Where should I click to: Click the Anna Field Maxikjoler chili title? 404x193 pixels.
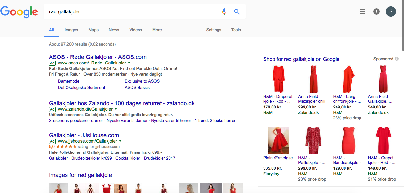(x=312, y=99)
